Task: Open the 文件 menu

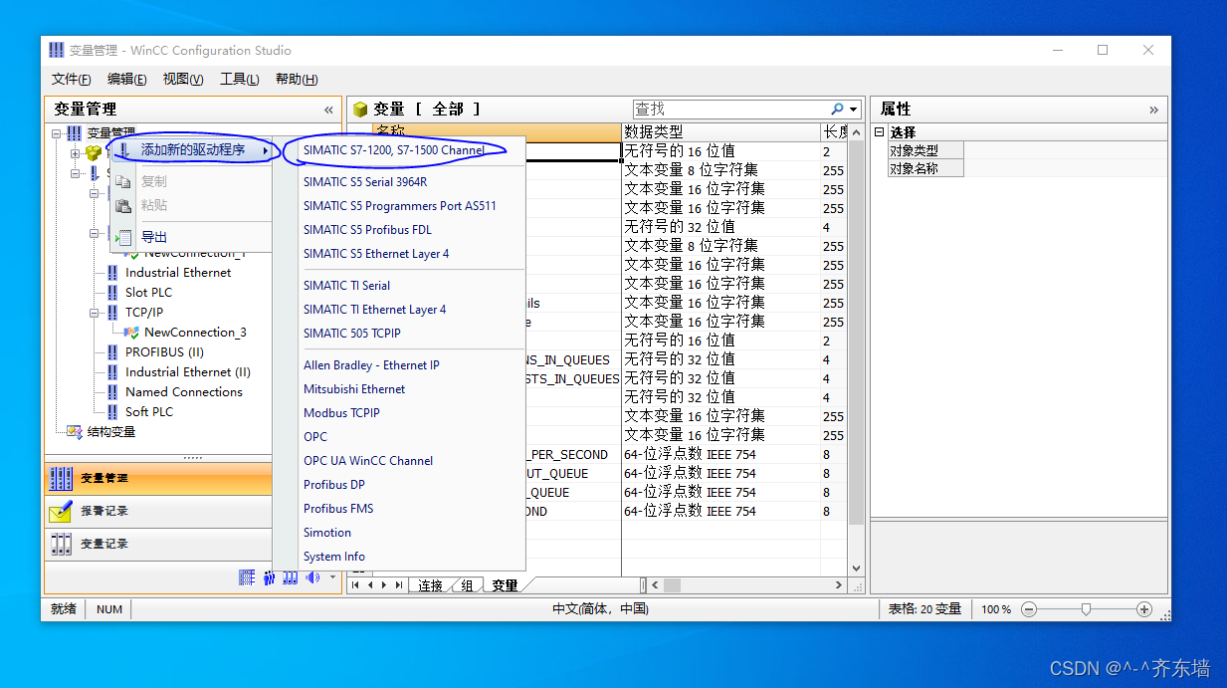Action: tap(72, 80)
